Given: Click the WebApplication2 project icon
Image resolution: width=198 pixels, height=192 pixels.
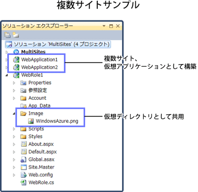Looking at the screenshot, I should tap(16, 67).
